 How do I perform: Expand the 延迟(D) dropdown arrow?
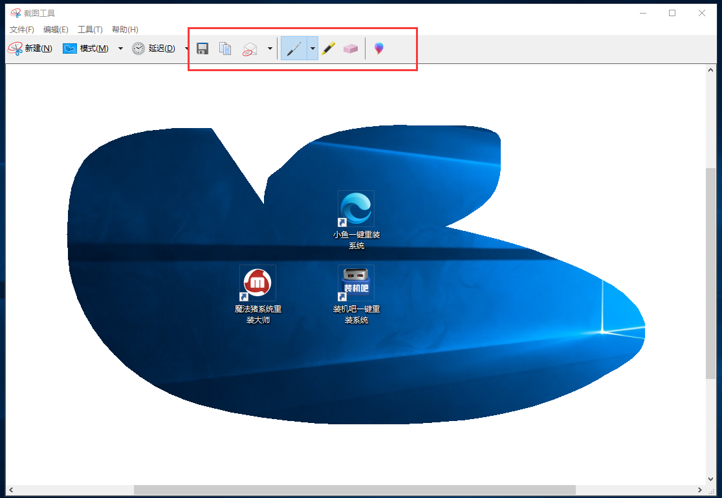click(186, 49)
